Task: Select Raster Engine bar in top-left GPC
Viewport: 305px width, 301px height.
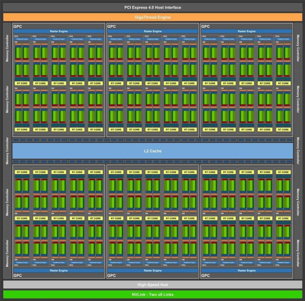Action: (59, 31)
